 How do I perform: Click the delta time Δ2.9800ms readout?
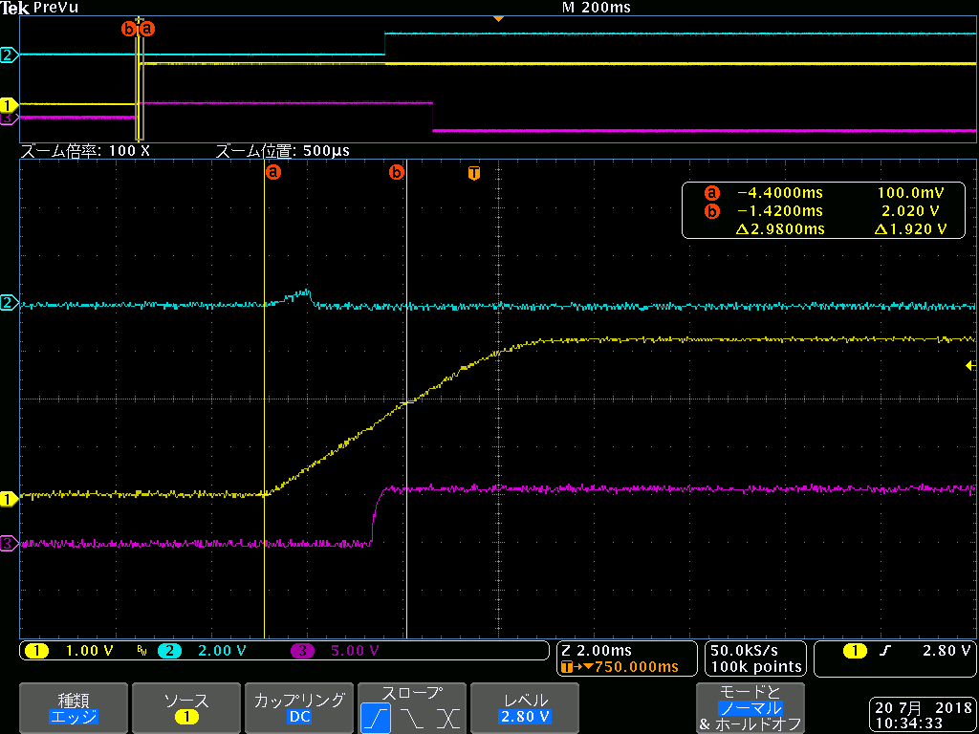click(x=780, y=229)
